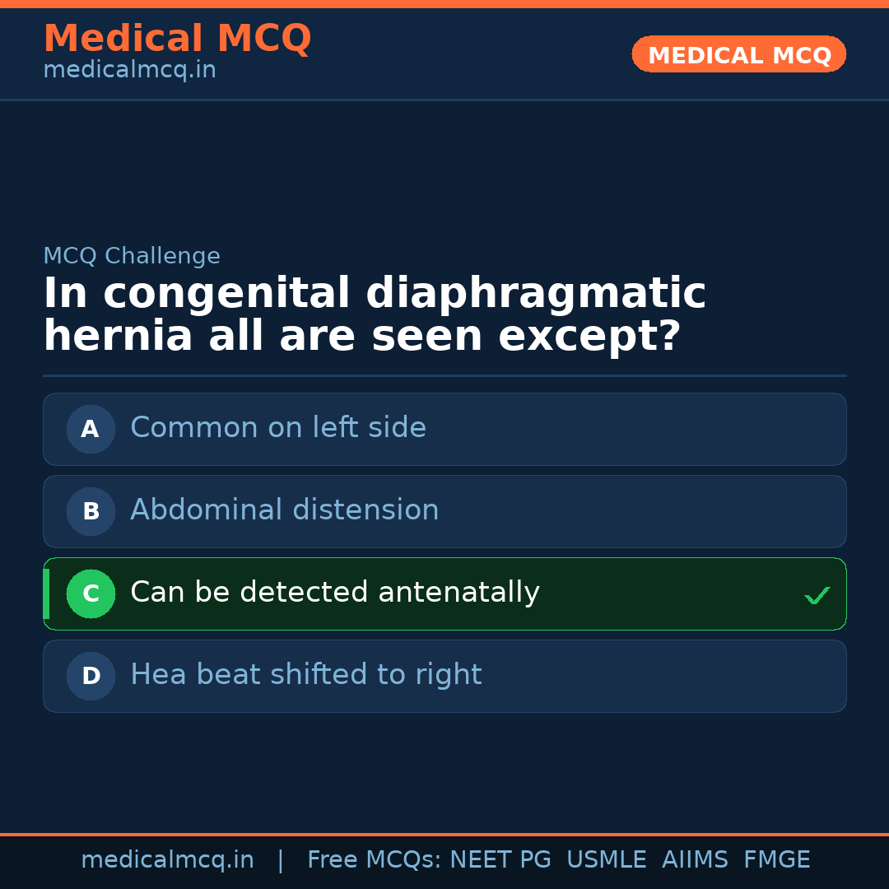The width and height of the screenshot is (889, 889).
Task: Open medicalmcq.in link in footer
Action: [167, 860]
